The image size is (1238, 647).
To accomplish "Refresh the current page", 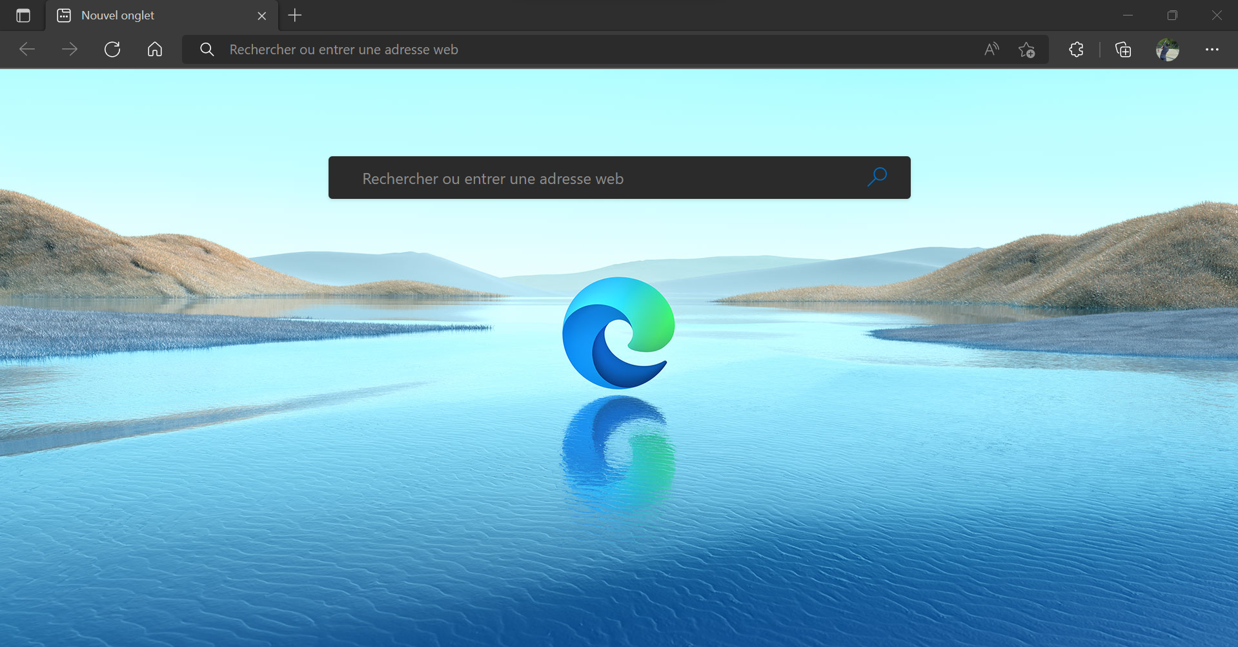I will 112,49.
